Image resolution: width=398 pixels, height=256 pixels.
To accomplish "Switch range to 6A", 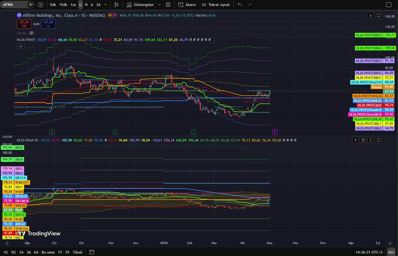I will [x=36, y=252].
